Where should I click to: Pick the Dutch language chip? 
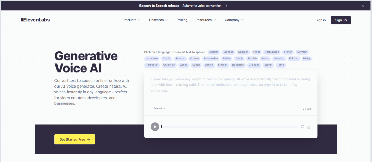pyautogui.click(x=239, y=59)
